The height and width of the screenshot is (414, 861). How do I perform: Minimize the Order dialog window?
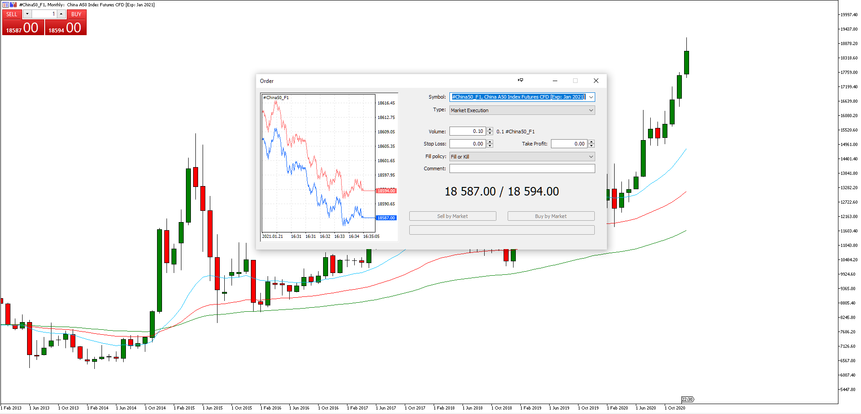[555, 81]
